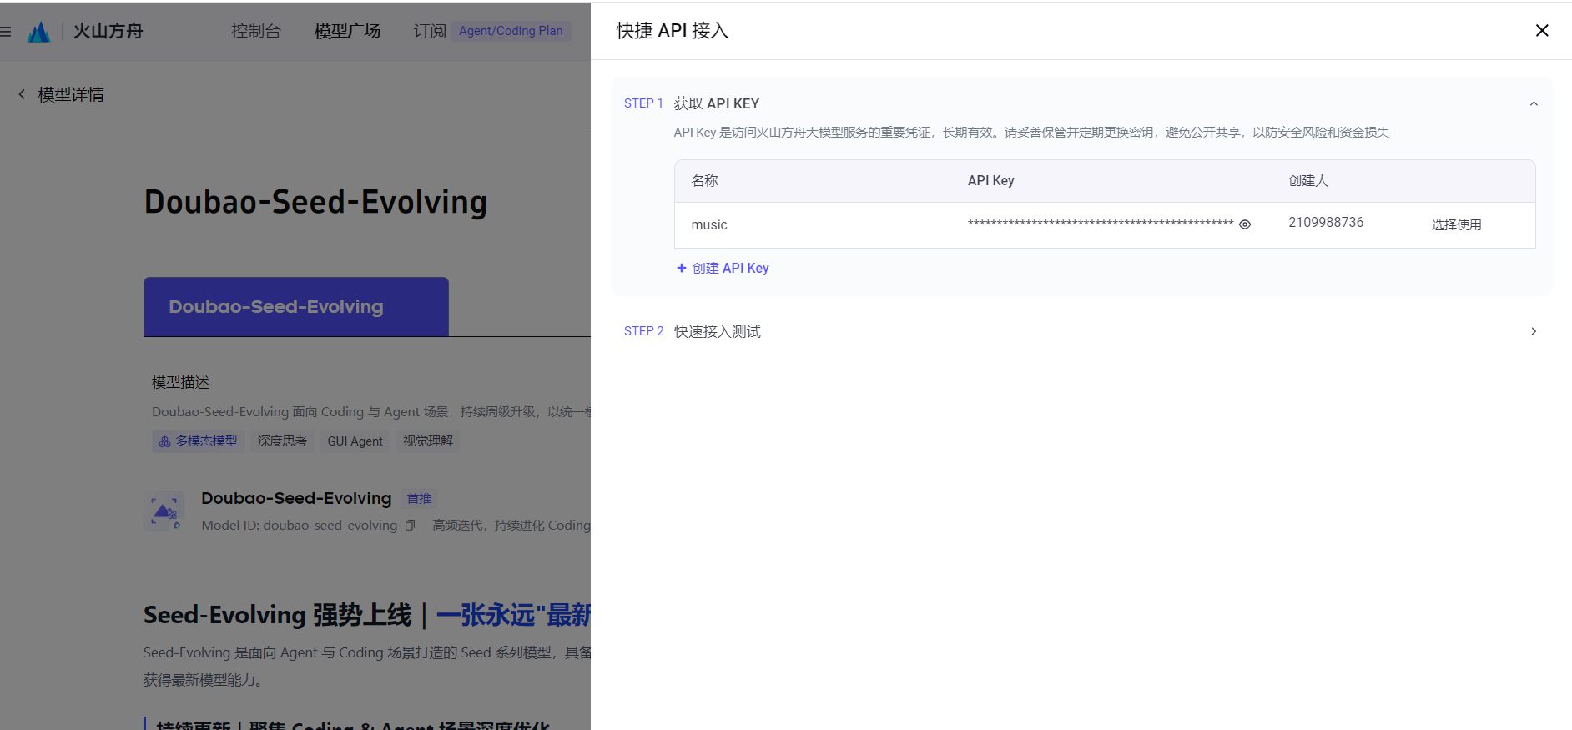The height and width of the screenshot is (730, 1572).
Task: Click the GUI Agent tag
Action: coord(355,441)
